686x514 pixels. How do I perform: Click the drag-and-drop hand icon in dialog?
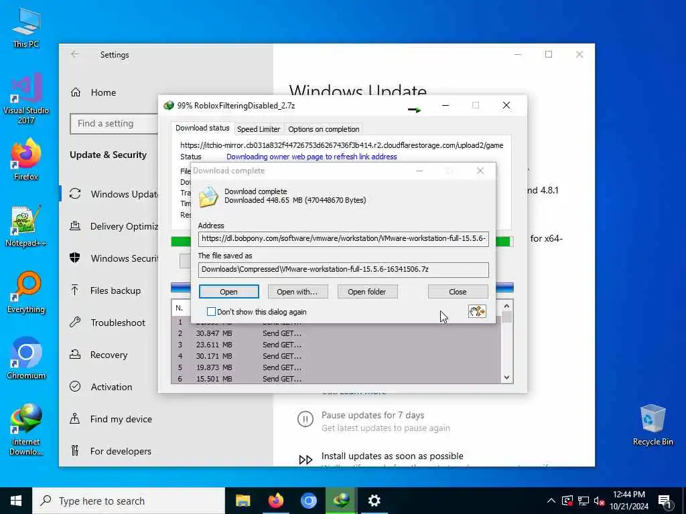(x=477, y=311)
